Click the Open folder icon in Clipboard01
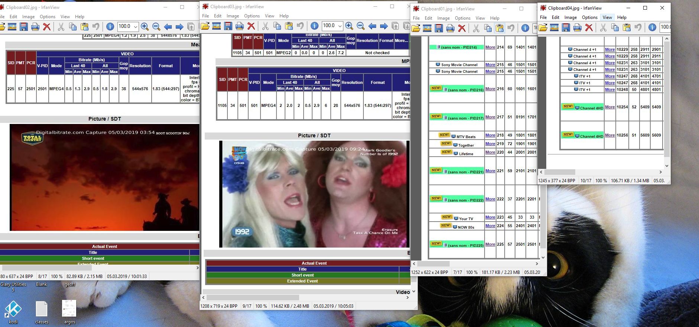699x327 pixels. pyautogui.click(x=416, y=28)
